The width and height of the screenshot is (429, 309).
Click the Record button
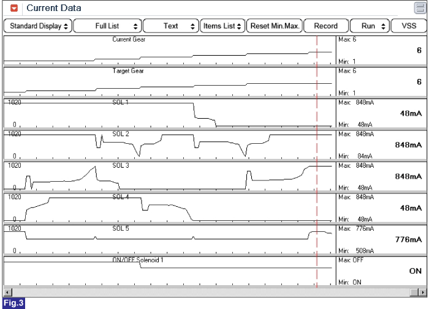326,26
